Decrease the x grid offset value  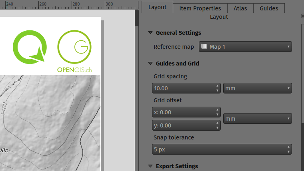(218, 115)
